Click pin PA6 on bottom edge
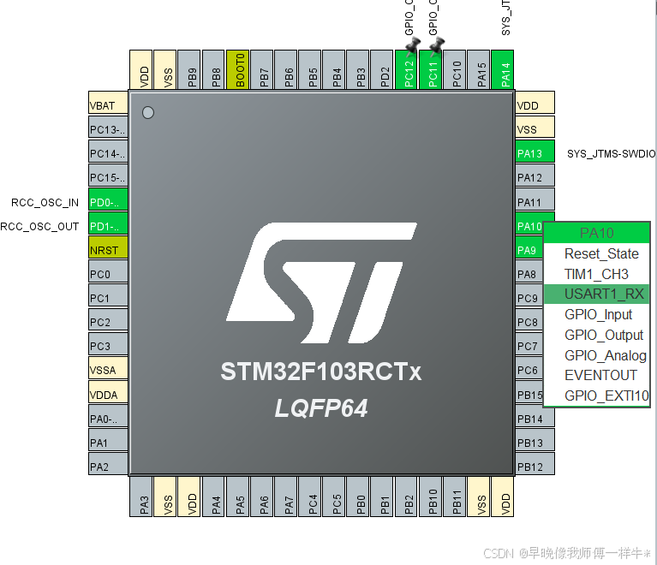 click(x=261, y=497)
